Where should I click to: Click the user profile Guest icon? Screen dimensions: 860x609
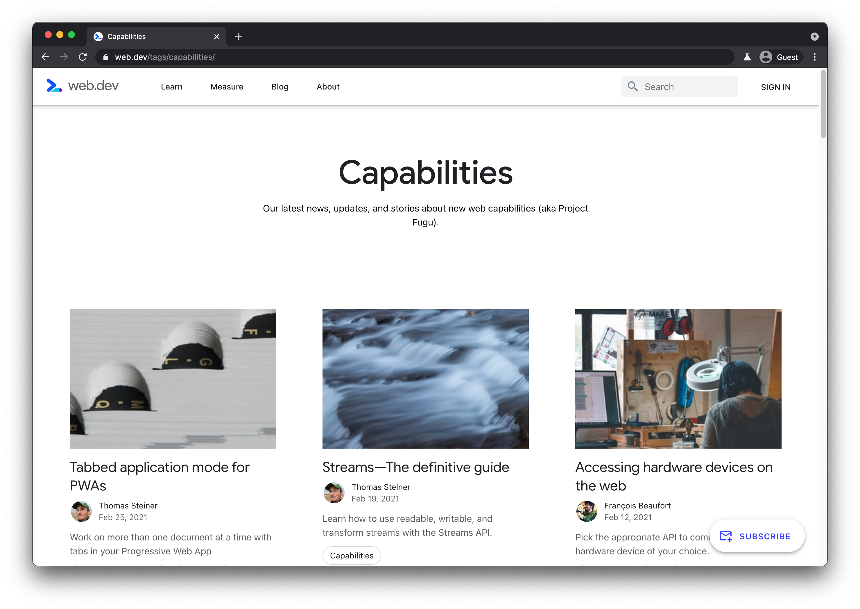click(x=766, y=57)
